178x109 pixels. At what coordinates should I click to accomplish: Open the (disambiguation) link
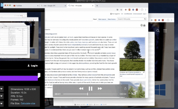[x=51, y=34]
